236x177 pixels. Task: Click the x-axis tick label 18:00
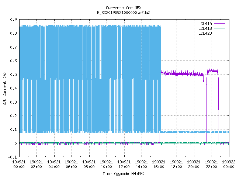[x=176, y=167]
